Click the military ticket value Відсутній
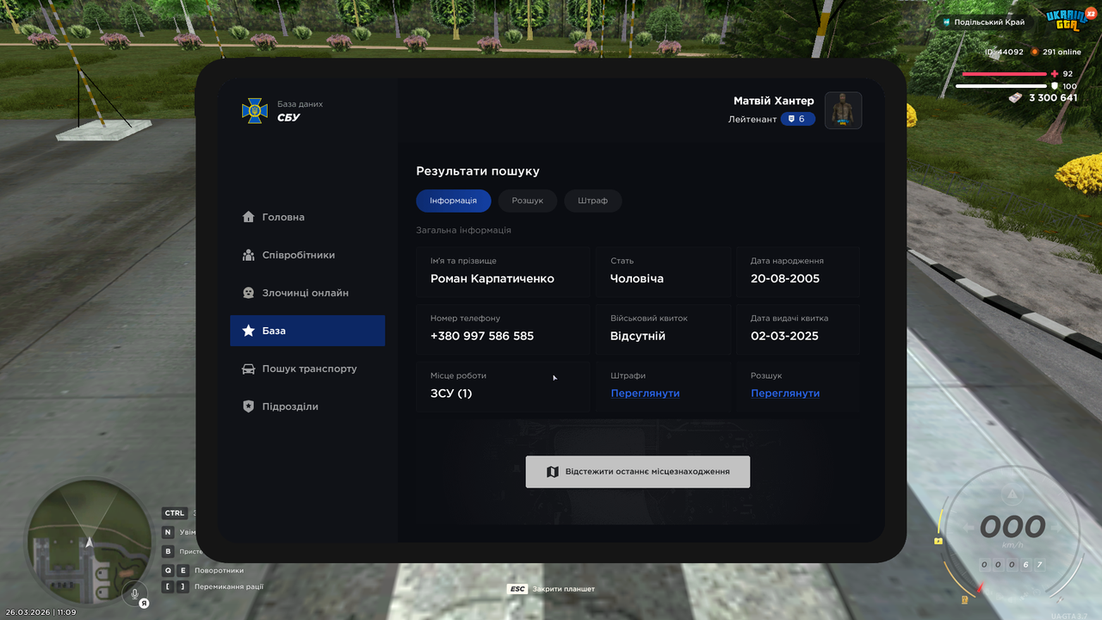 click(638, 336)
